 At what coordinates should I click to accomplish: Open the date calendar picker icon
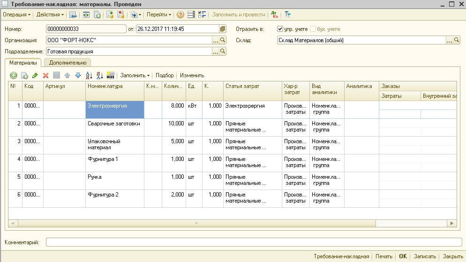coord(222,29)
